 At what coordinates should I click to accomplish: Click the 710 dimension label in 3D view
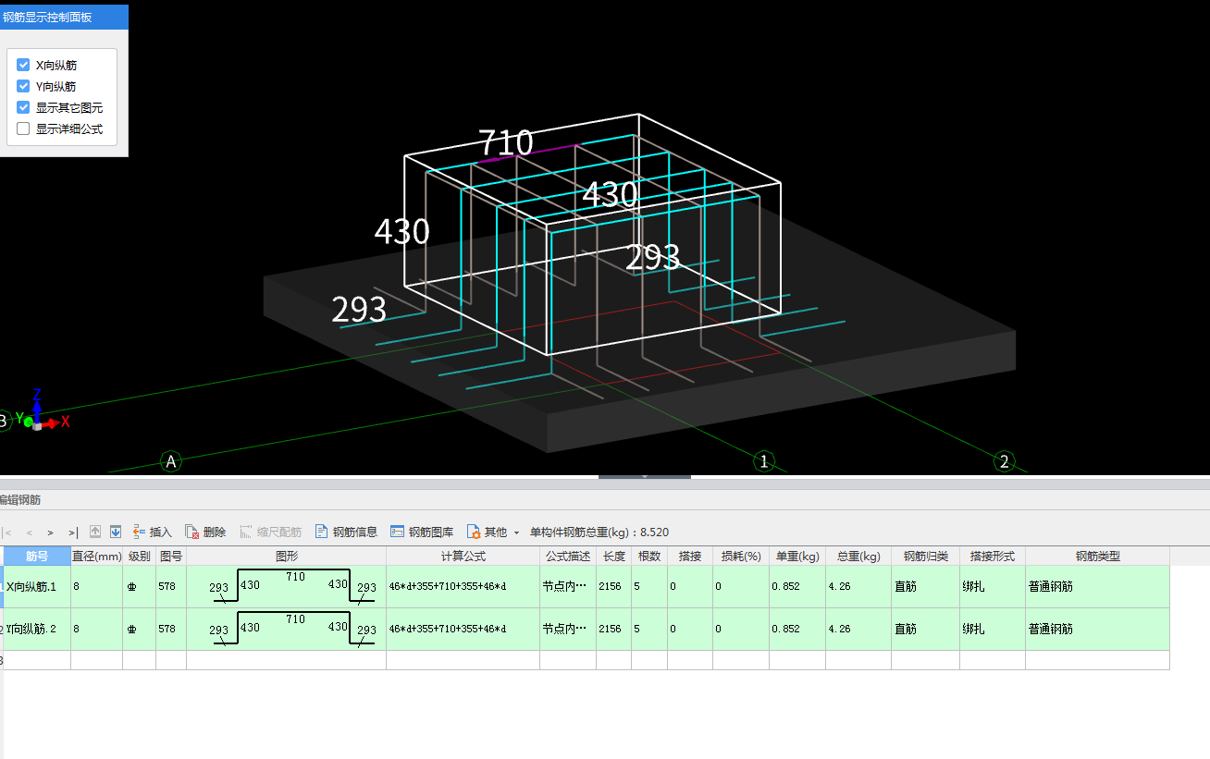pyautogui.click(x=505, y=142)
